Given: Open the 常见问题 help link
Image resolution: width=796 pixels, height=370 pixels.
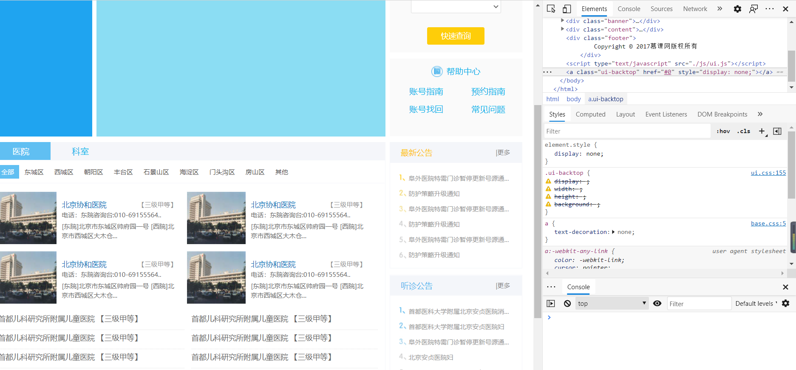Looking at the screenshot, I should pyautogui.click(x=488, y=109).
